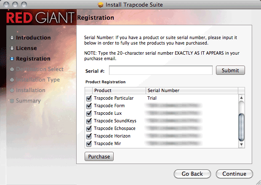Click the blurred serial for Trapcode Mir
The width and height of the screenshot is (261, 185).
[x=173, y=143]
